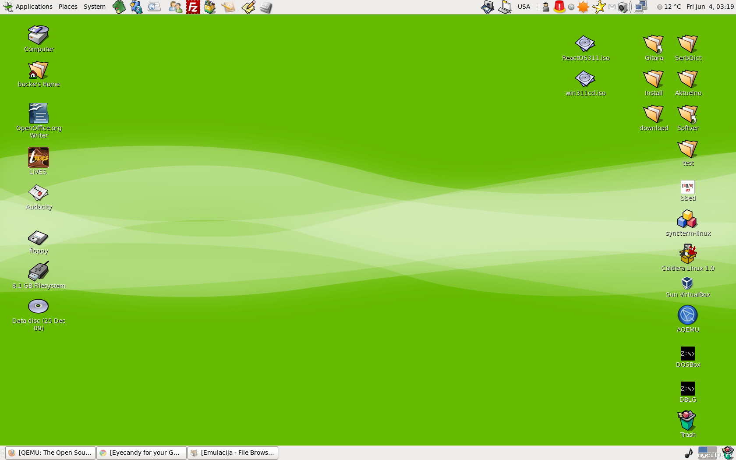
Task: Select the Install folder icon
Action: [654, 83]
